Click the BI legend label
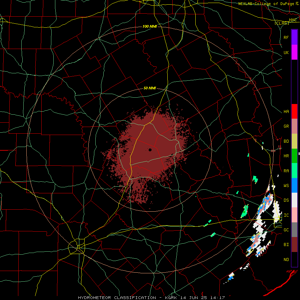Viewport: 300px width, 300px height. pyautogui.click(x=286, y=245)
